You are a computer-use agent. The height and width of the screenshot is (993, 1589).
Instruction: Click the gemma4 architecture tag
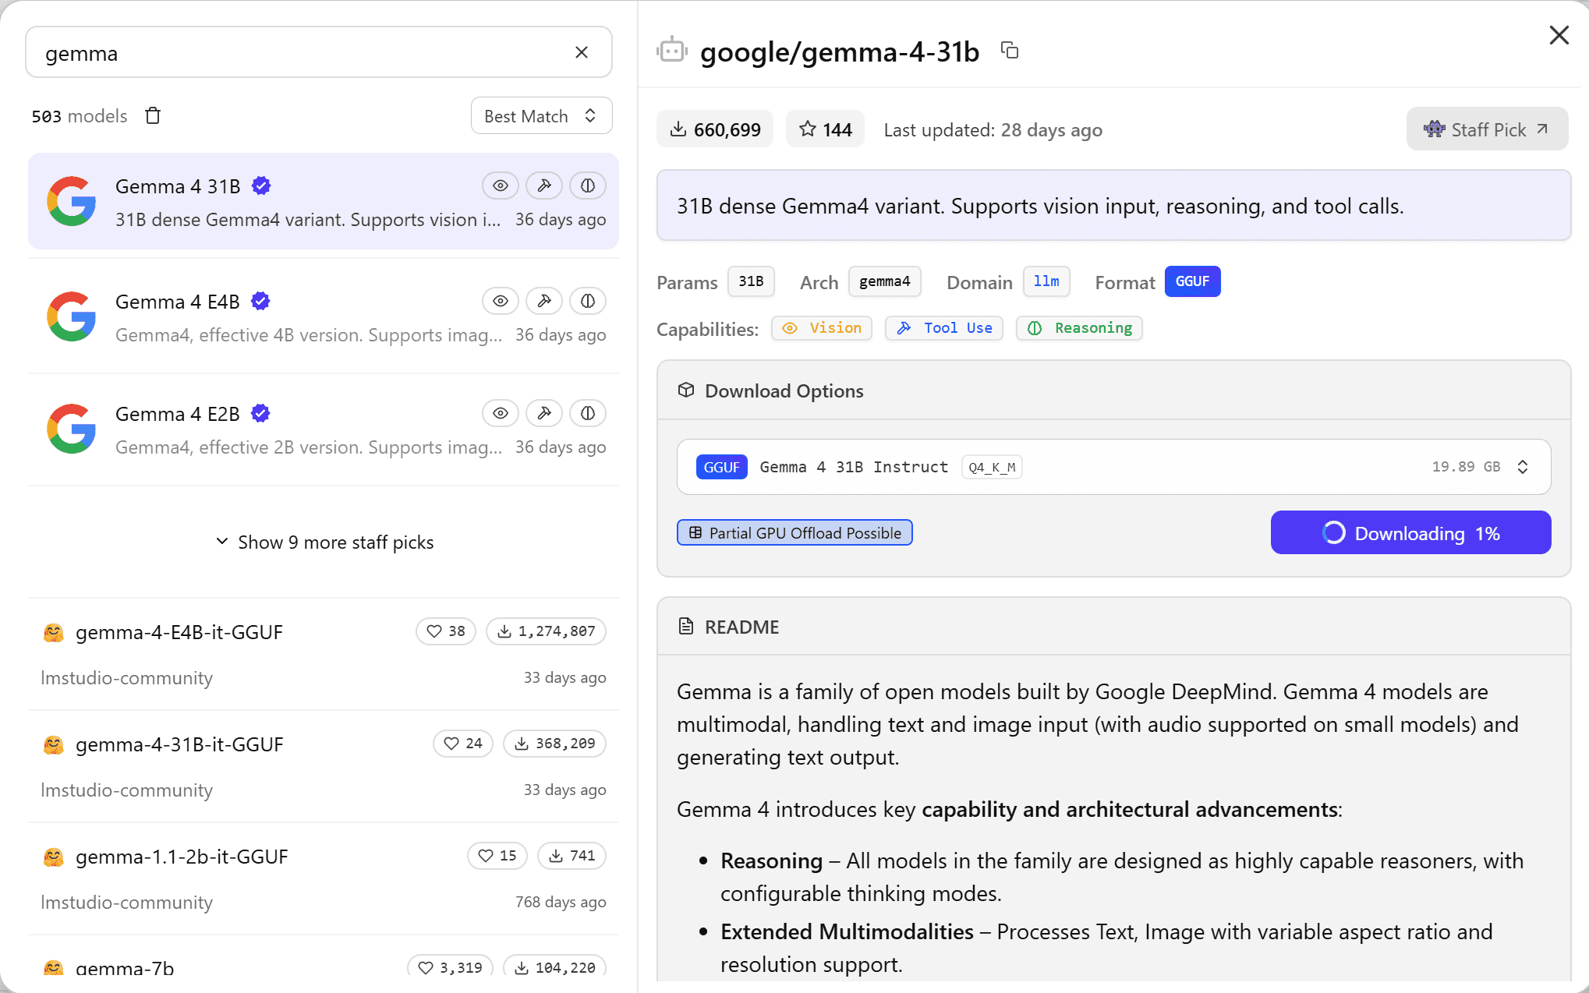[x=884, y=281]
